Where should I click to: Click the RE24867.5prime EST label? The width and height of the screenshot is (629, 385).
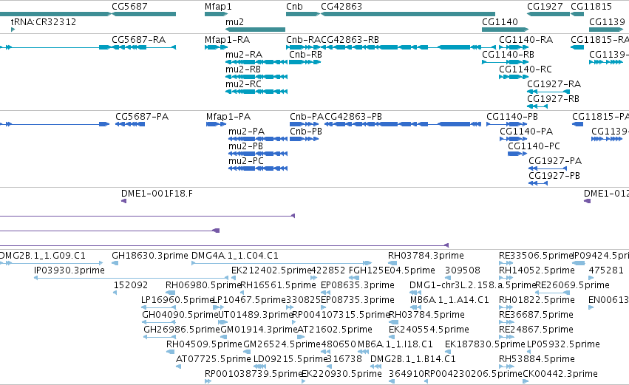pos(536,330)
